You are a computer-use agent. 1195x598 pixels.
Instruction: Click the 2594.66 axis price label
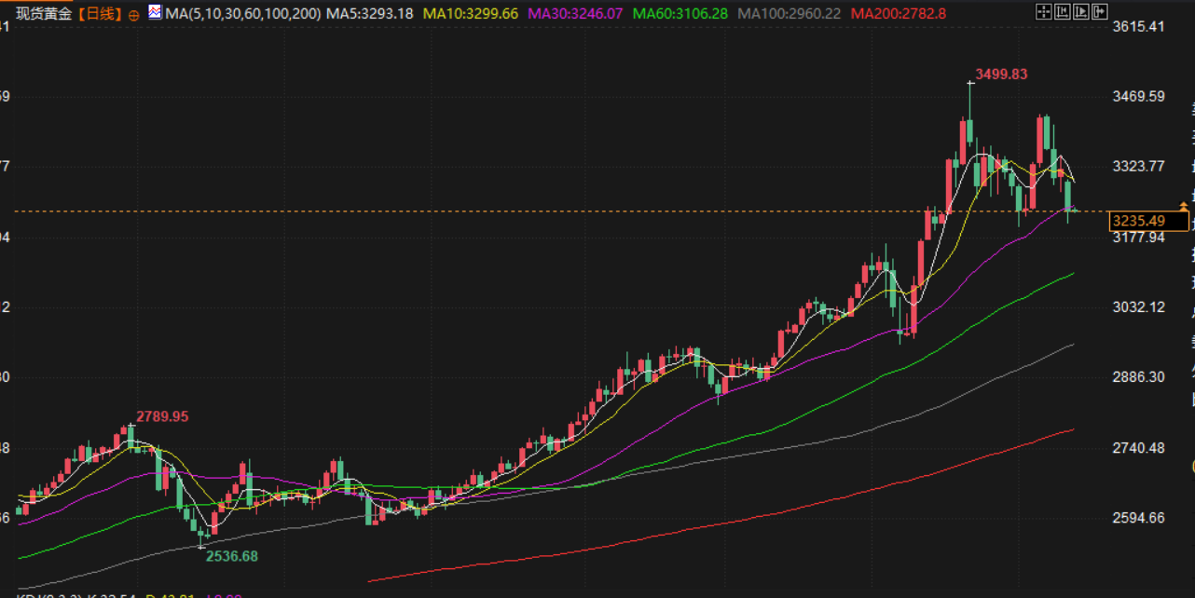pyautogui.click(x=1139, y=518)
